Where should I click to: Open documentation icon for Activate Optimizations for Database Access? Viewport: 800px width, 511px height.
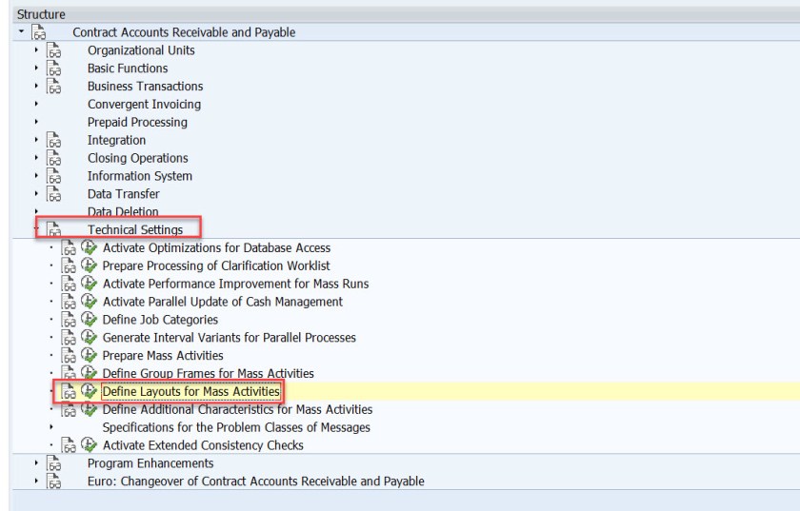point(70,248)
